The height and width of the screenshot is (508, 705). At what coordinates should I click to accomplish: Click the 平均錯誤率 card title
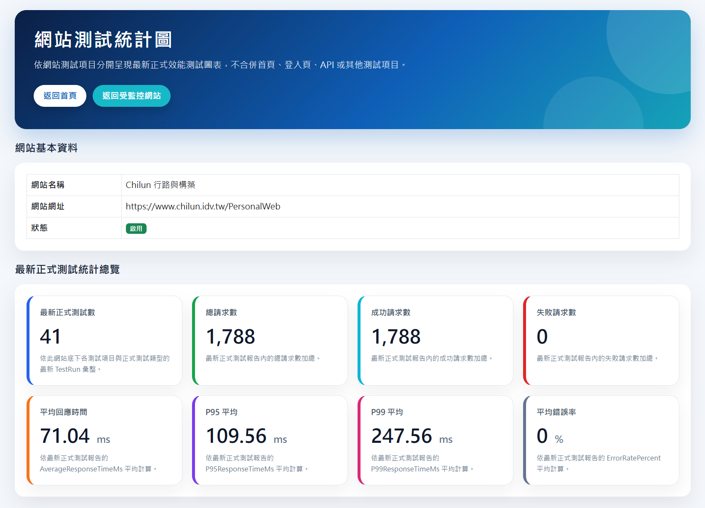click(556, 412)
